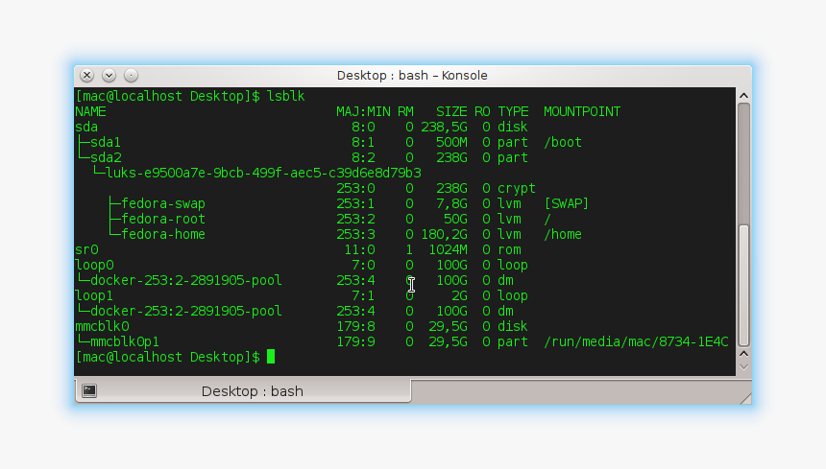This screenshot has height=469, width=826.
Task: Click the terminal icon in the tab
Action: pos(89,390)
